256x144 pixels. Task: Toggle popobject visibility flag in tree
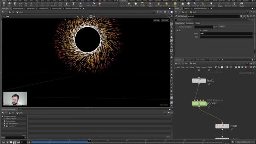4,126
